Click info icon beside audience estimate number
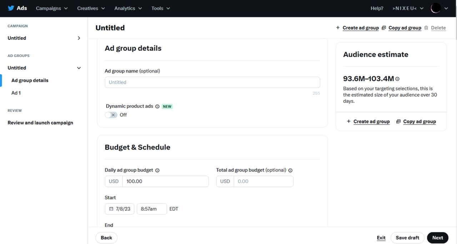This screenshot has height=244, width=457. [x=397, y=79]
